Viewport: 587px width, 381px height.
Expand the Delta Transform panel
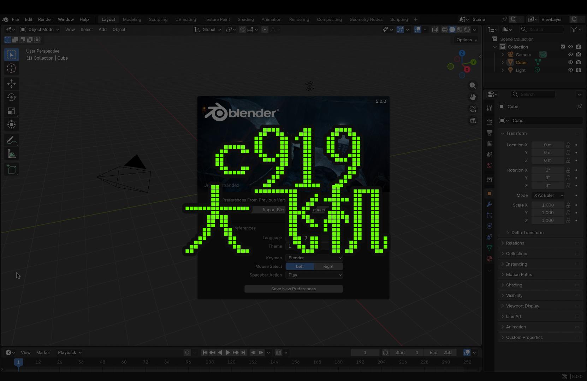527,233
